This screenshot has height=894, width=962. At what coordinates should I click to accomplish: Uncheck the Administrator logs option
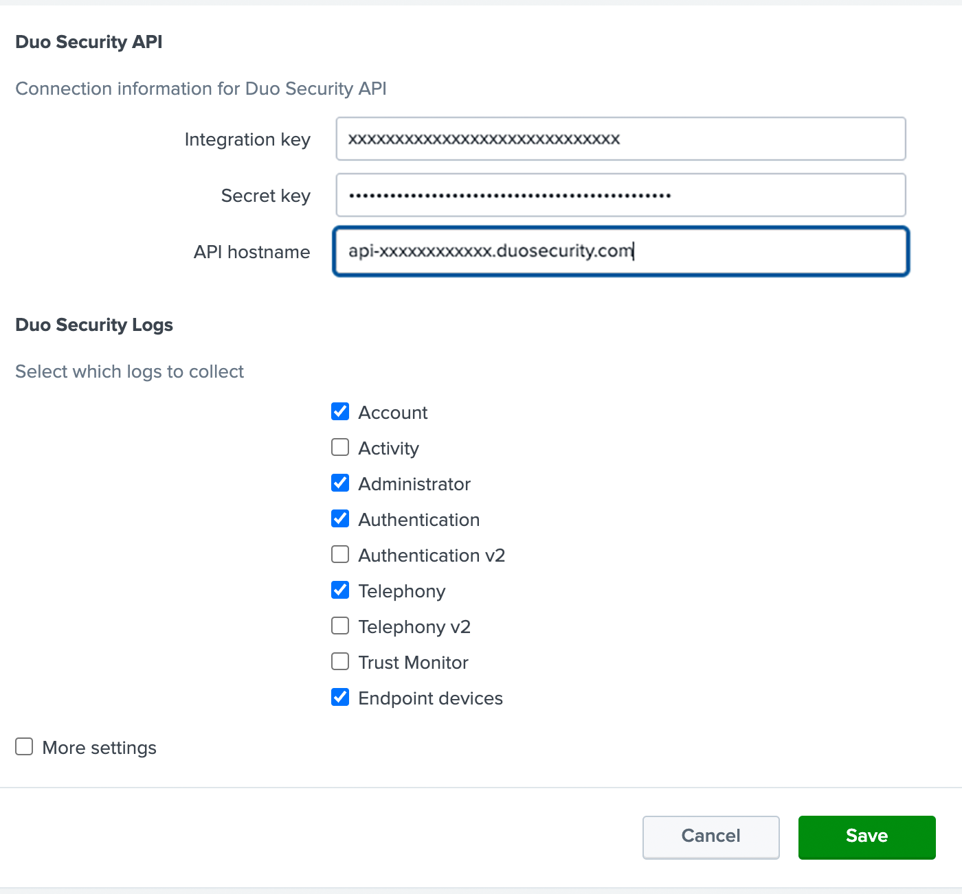[x=340, y=483]
